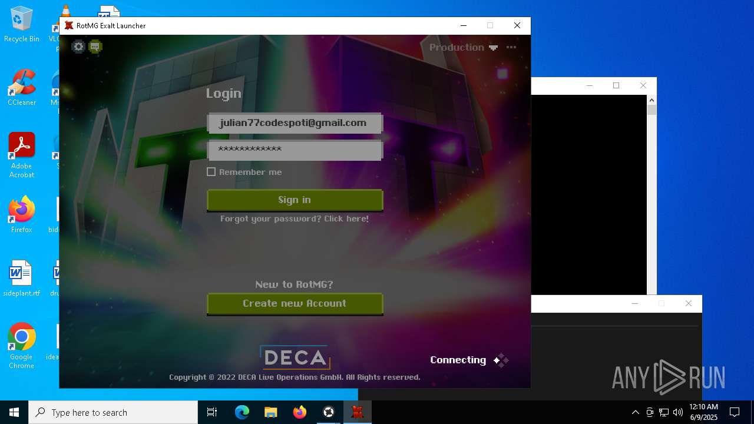Screen dimensions: 754x424
Task: Click Create new Account button
Action: click(x=295, y=304)
